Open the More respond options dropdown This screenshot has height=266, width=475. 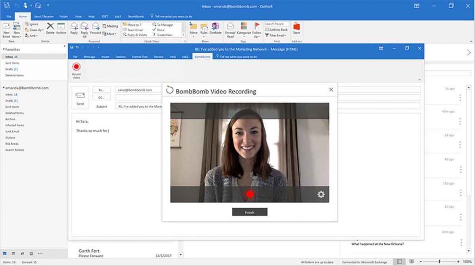[109, 34]
